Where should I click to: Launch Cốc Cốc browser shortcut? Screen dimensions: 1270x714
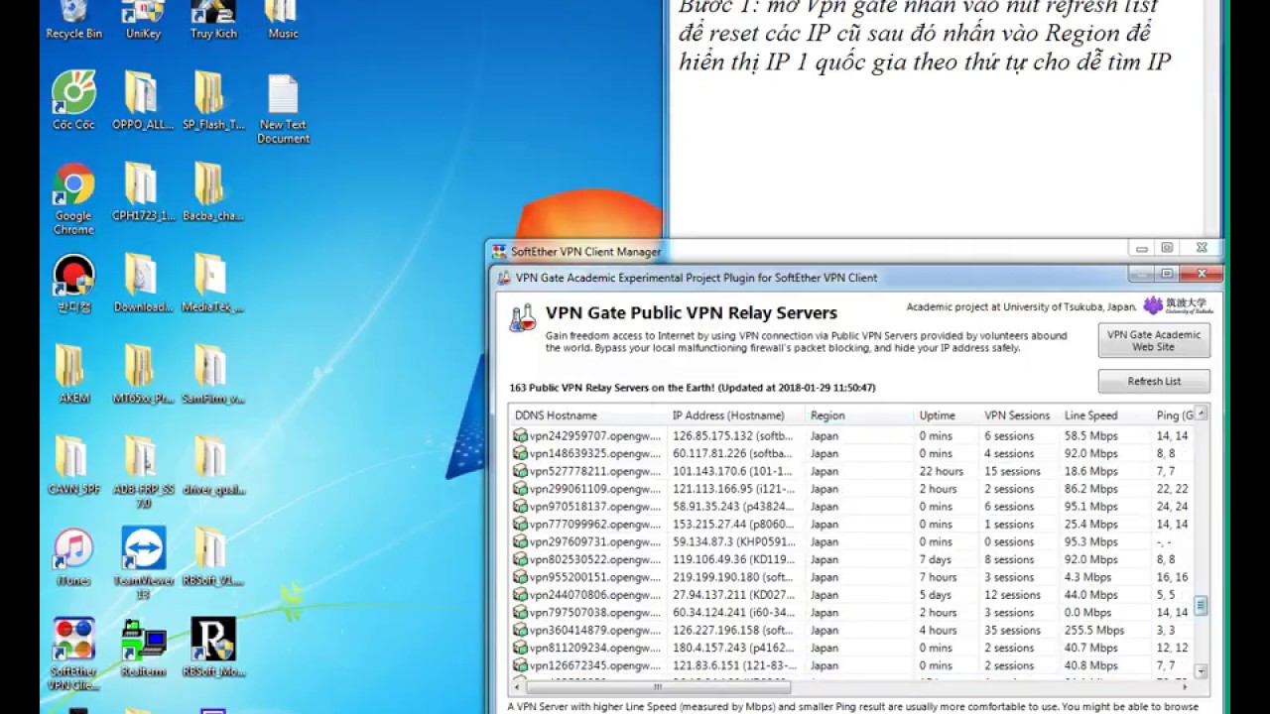(x=73, y=100)
